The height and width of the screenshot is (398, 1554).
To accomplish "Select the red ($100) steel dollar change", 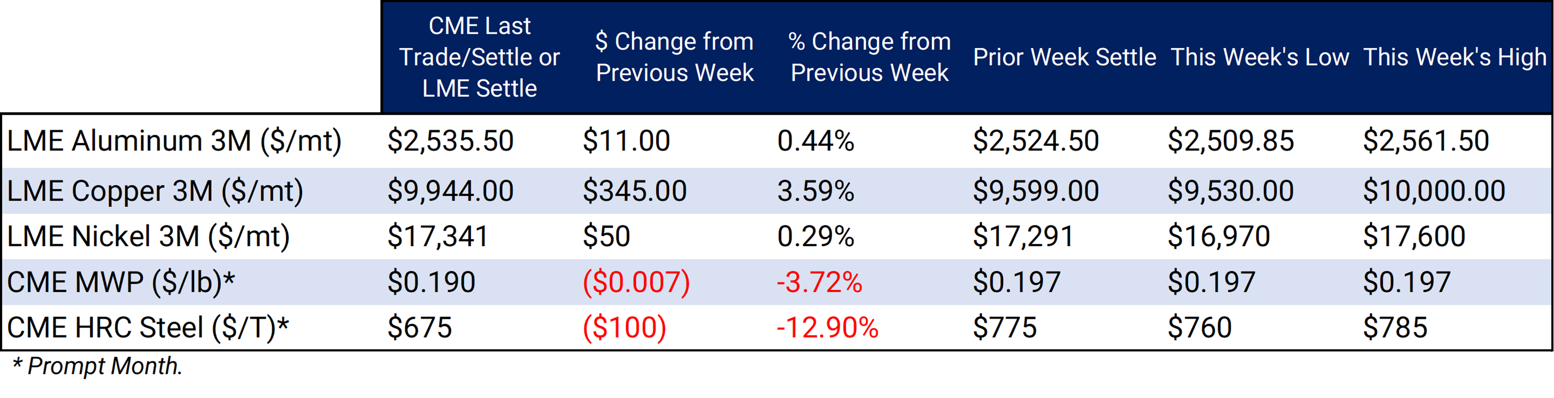I will coord(624,328).
